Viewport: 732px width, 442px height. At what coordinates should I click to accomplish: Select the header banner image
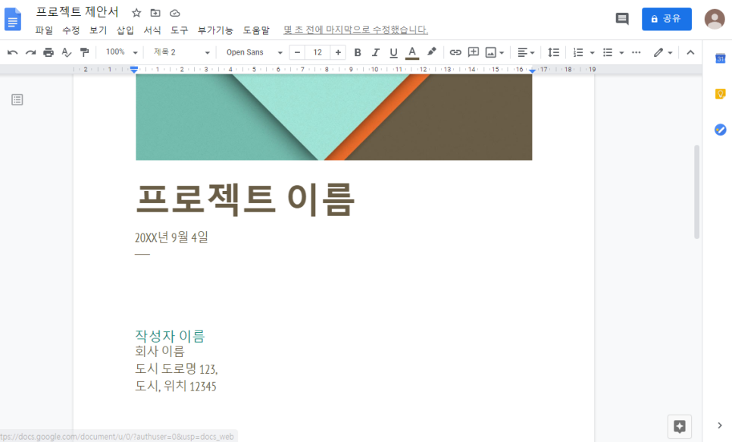pyautogui.click(x=333, y=118)
